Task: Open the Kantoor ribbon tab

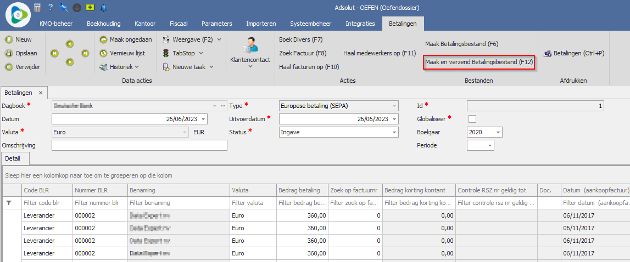Action: pos(145,24)
